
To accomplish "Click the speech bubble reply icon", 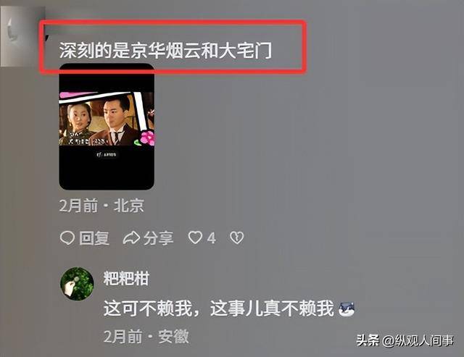I will tap(67, 238).
